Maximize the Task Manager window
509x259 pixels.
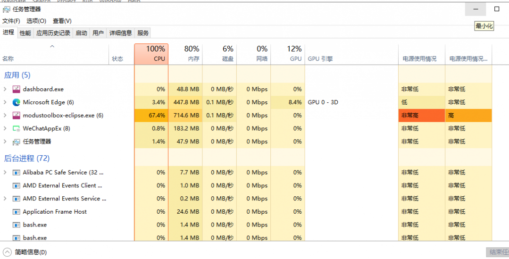coord(497,9)
